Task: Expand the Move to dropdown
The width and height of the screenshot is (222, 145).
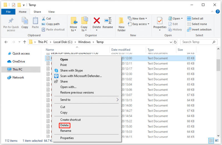Action: click(74, 30)
